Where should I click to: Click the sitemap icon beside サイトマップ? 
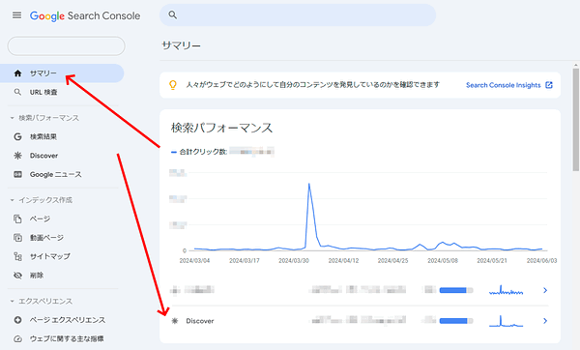(17, 256)
